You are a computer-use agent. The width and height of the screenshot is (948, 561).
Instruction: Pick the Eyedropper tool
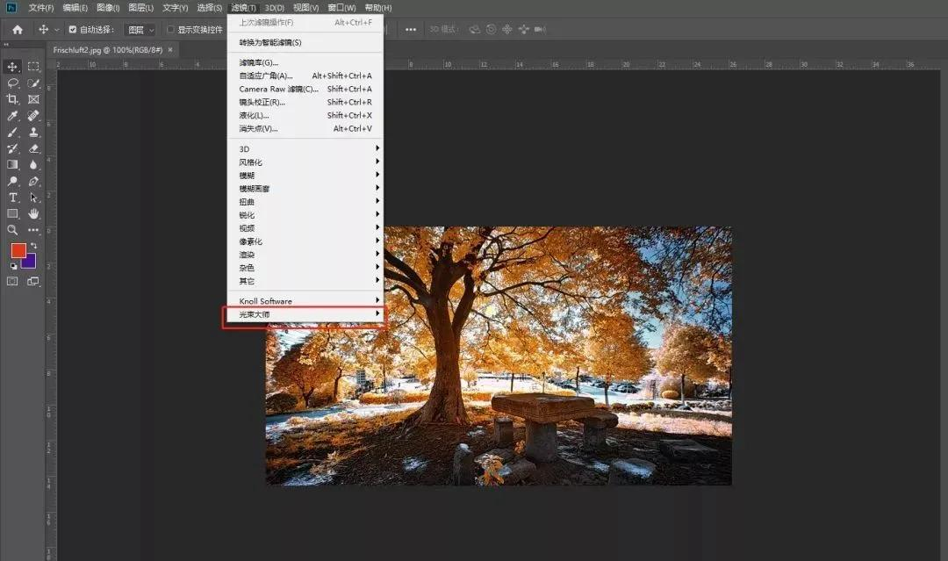click(13, 116)
